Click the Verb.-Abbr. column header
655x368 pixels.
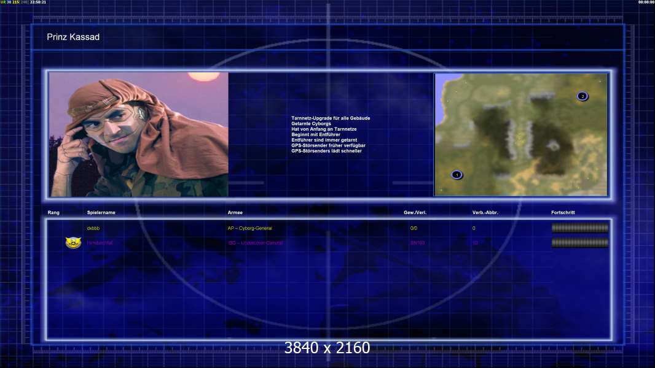(x=485, y=213)
